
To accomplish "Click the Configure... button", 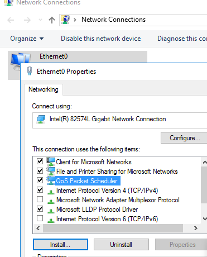I will pyautogui.click(x=185, y=138).
